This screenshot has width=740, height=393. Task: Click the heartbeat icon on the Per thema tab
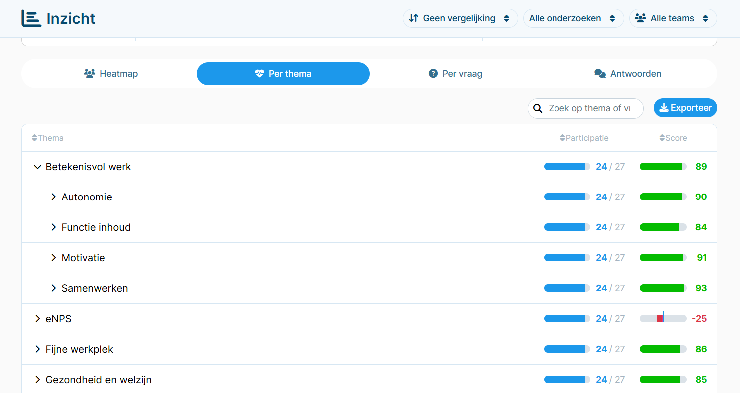tap(259, 74)
